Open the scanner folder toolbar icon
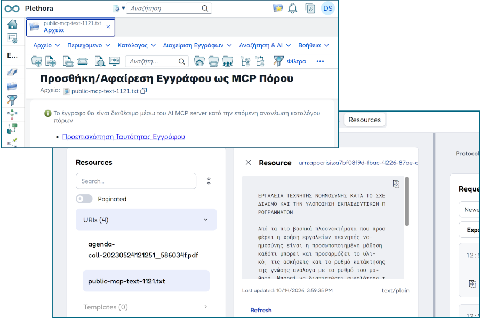480x318 pixels. click(x=213, y=61)
